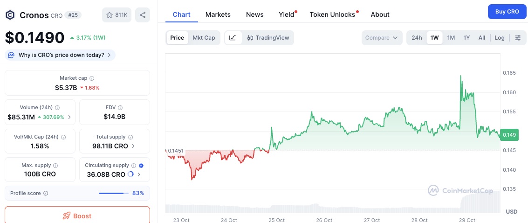Open the Compare dropdown
This screenshot has height=223, width=528.
[x=381, y=38]
